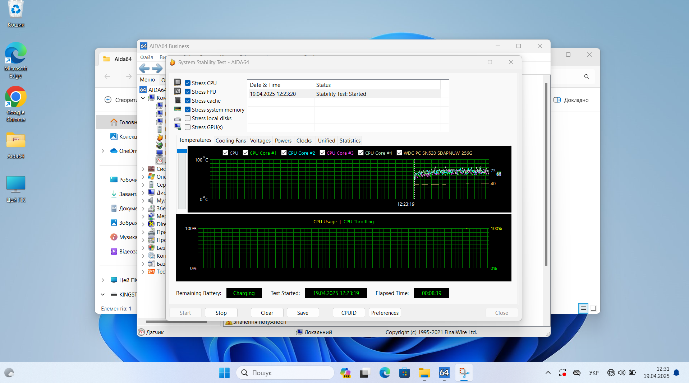
Task: Stop the stability test
Action: click(x=221, y=313)
